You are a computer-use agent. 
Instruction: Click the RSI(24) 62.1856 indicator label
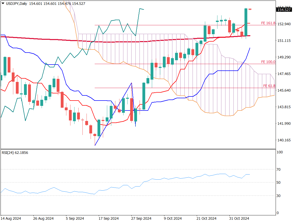tap(15, 153)
